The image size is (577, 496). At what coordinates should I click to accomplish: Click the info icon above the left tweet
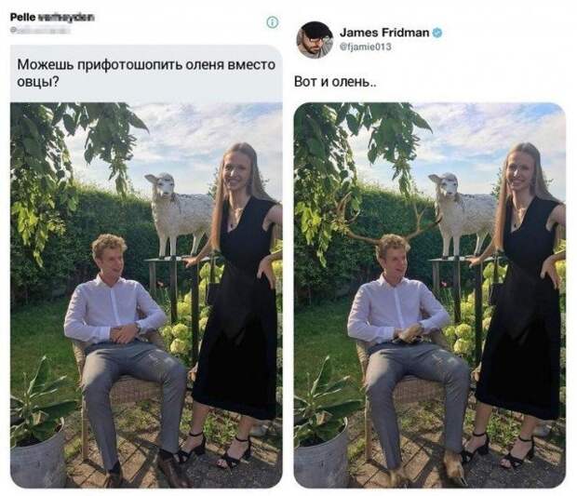pos(273,22)
